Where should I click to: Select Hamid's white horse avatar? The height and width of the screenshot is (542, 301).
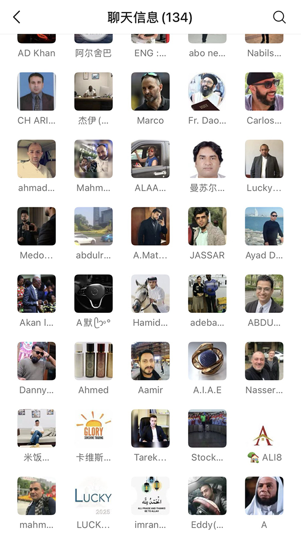(x=150, y=293)
